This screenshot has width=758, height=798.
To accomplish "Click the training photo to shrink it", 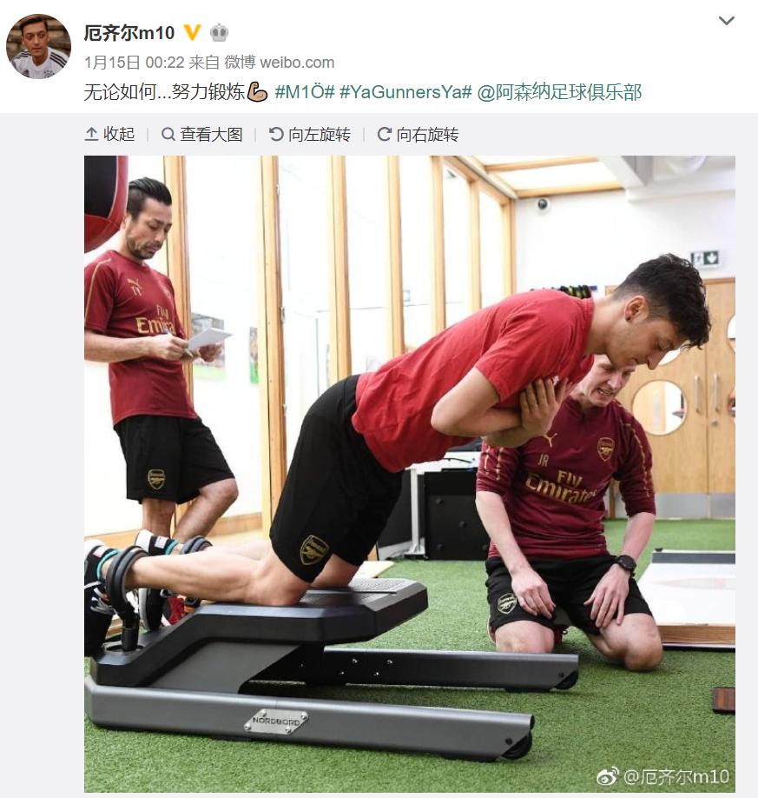I will click(410, 474).
